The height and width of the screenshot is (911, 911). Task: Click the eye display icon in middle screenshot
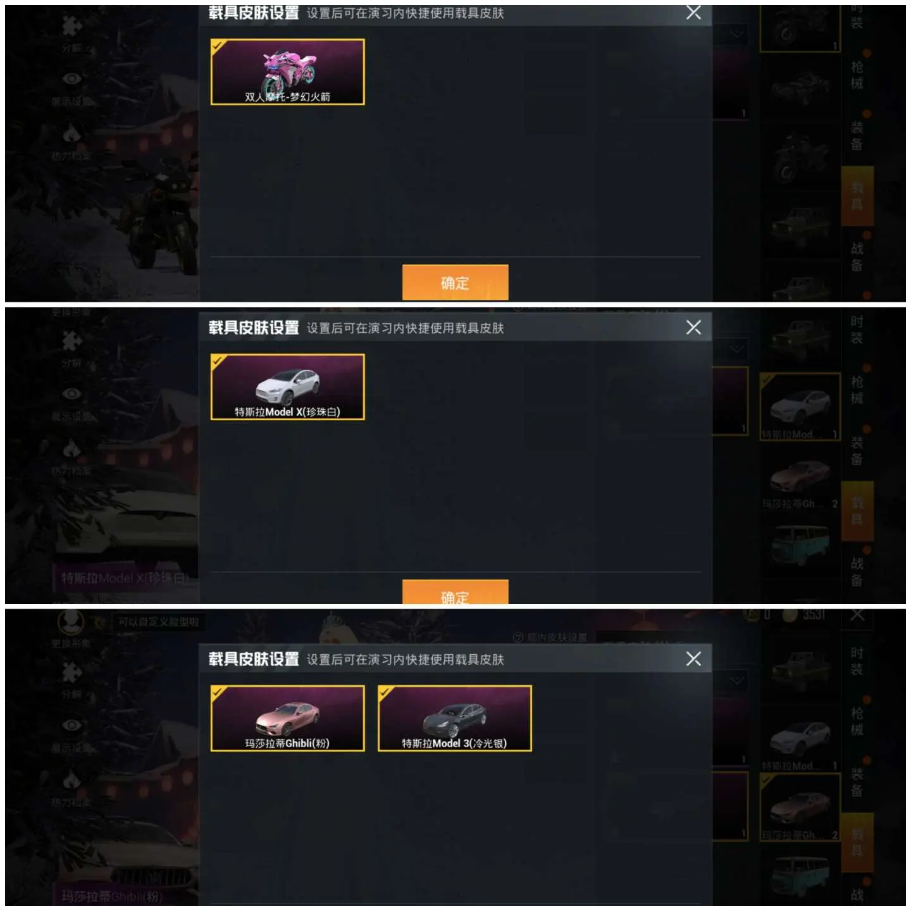point(71,394)
